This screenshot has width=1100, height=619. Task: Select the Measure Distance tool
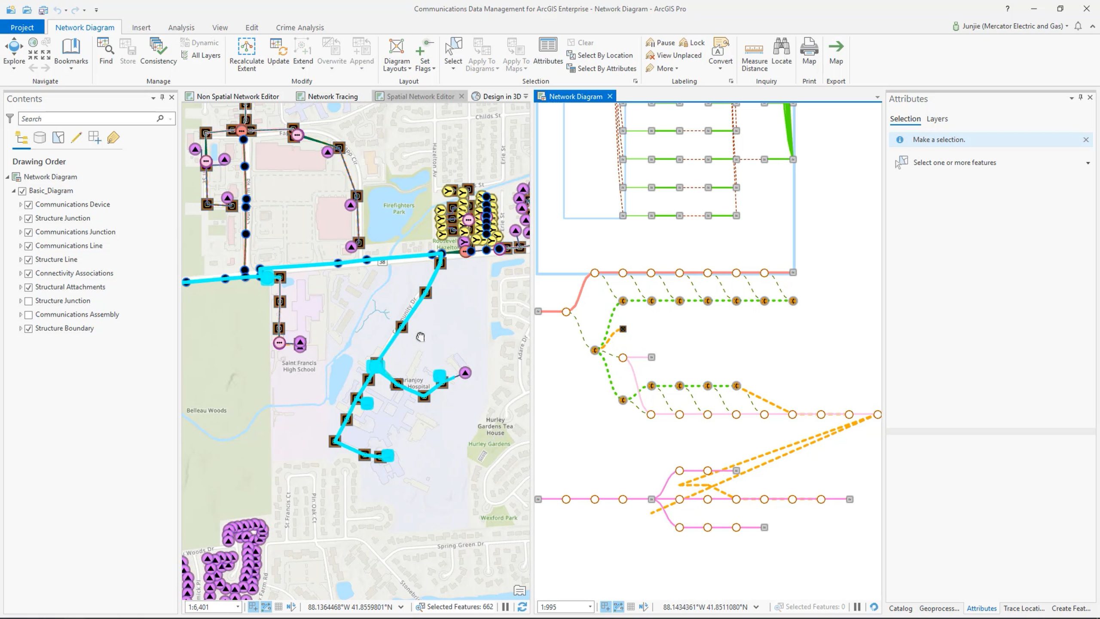point(754,49)
